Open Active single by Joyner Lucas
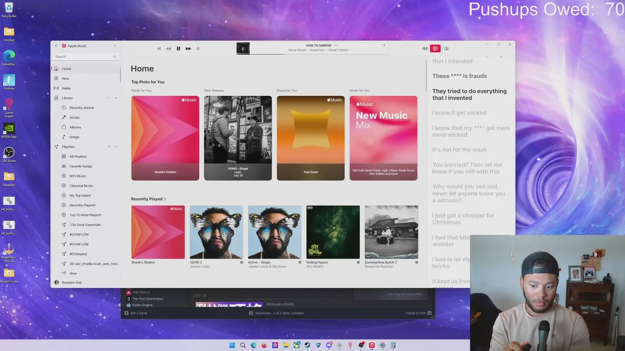Image resolution: width=625 pixels, height=351 pixels. (274, 232)
